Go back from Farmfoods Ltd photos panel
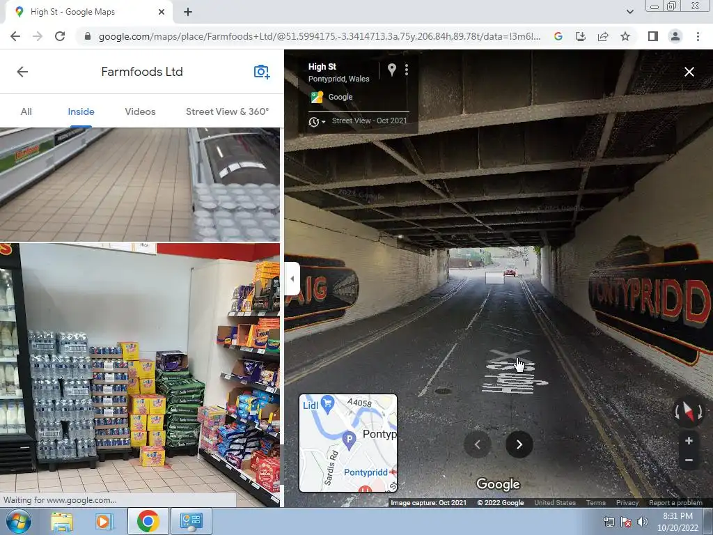Image resolution: width=713 pixels, height=535 pixels. click(22, 72)
